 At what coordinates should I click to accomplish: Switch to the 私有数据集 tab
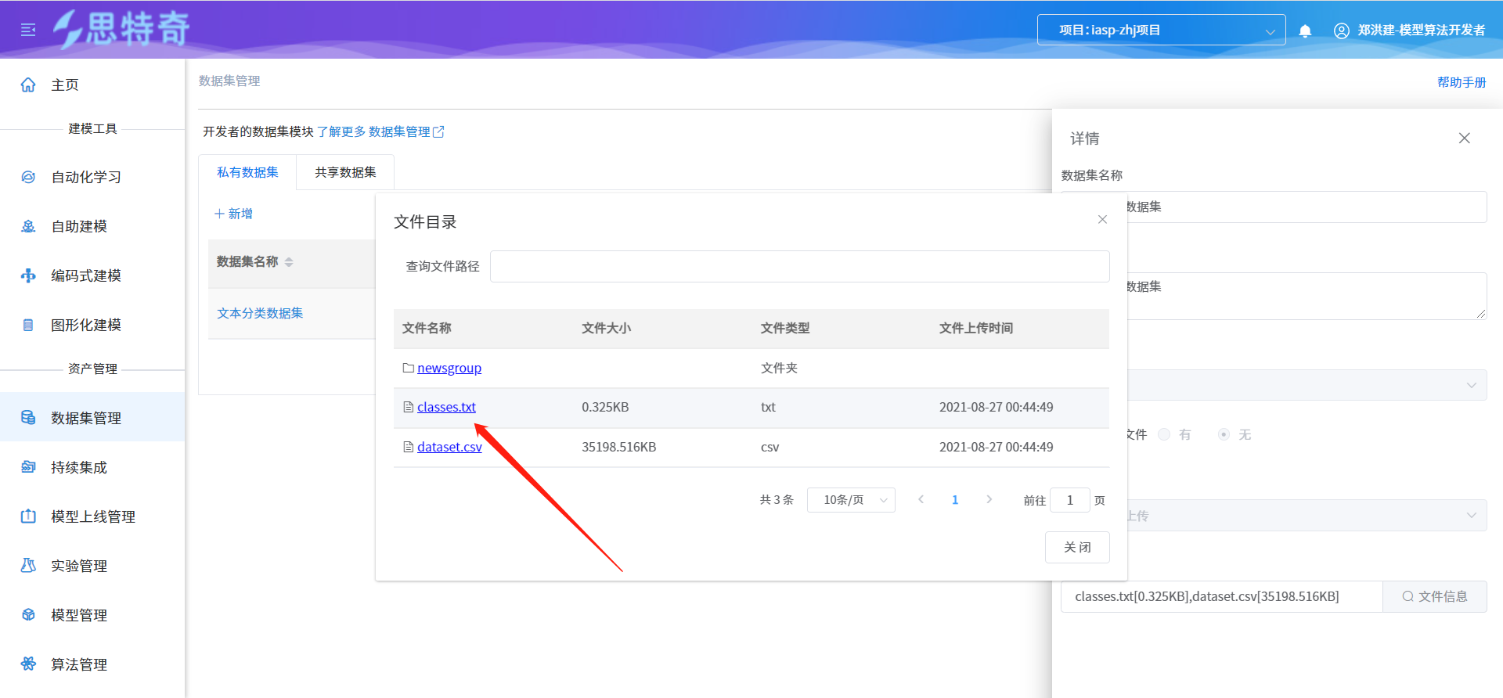click(x=247, y=172)
